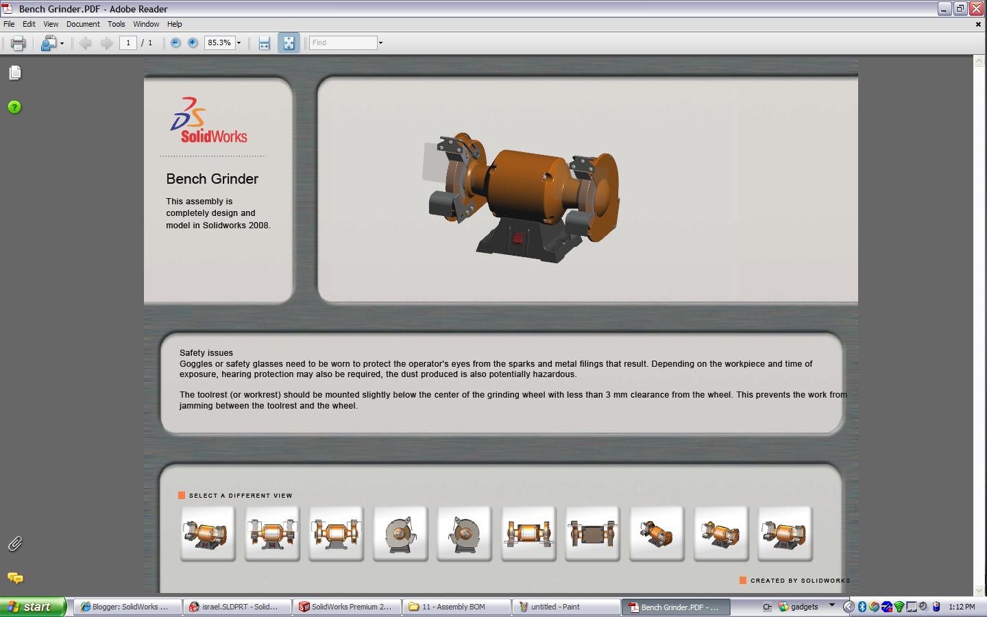This screenshot has width=987, height=617.
Task: Click the Find text field
Action: point(343,43)
